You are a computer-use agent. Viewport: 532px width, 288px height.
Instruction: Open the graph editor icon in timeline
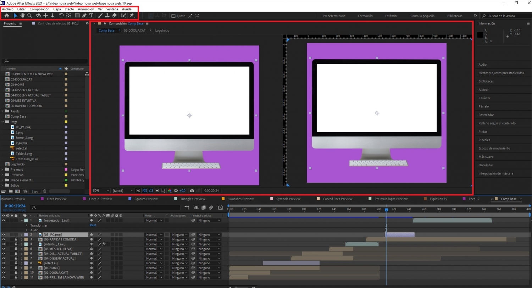220,207
